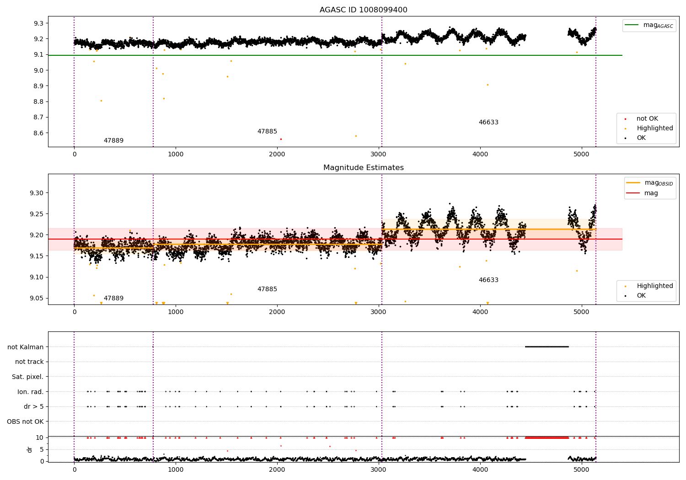Click the 1000 x-axis tick of middle plot
Screen dimensions: 686x480
coord(176,312)
